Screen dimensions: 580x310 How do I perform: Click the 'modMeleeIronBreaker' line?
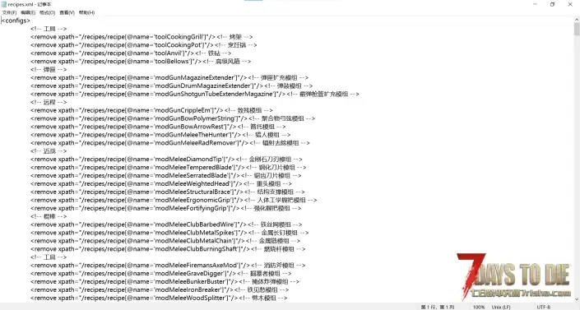pos(160,289)
